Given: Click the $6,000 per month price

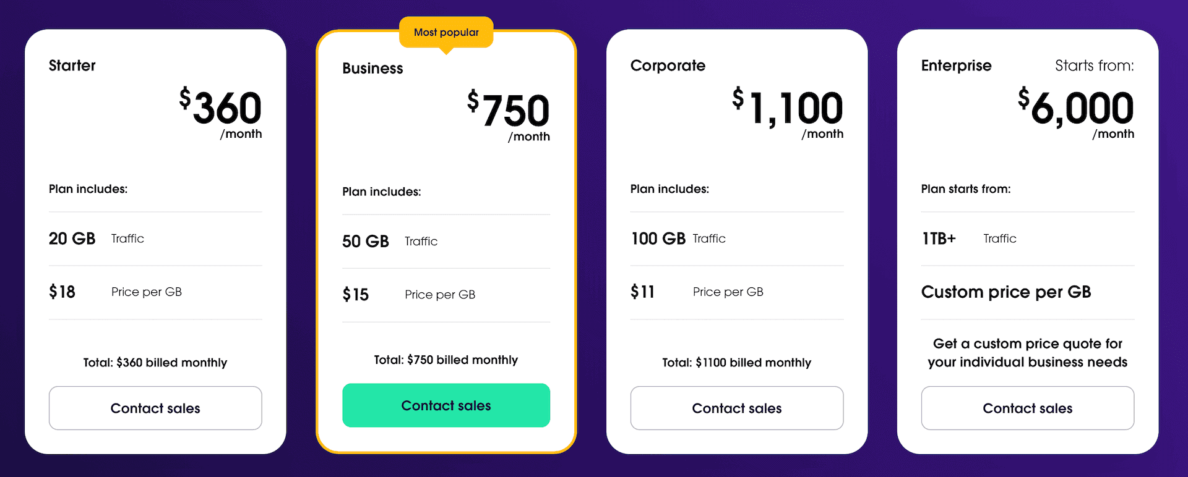Looking at the screenshot, I should tap(1076, 114).
